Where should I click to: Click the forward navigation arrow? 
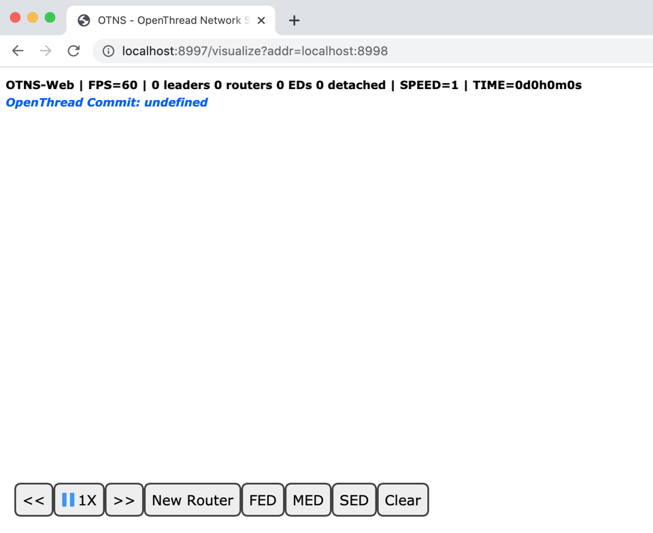[x=45, y=50]
